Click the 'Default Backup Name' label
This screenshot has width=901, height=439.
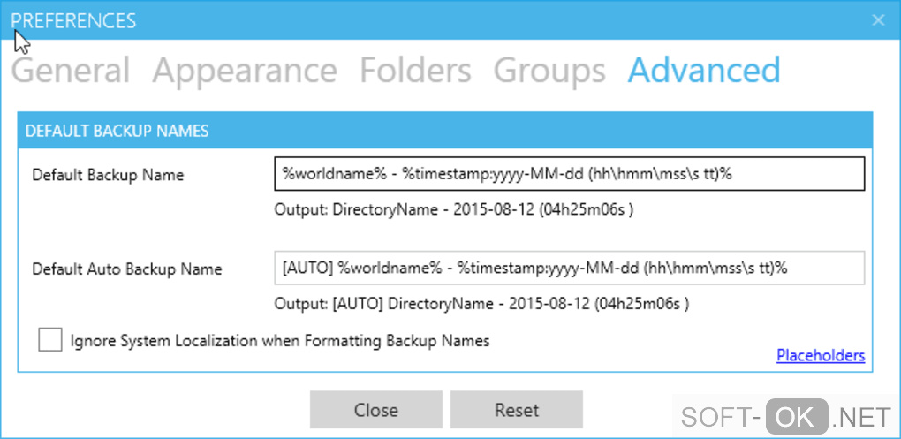108,175
